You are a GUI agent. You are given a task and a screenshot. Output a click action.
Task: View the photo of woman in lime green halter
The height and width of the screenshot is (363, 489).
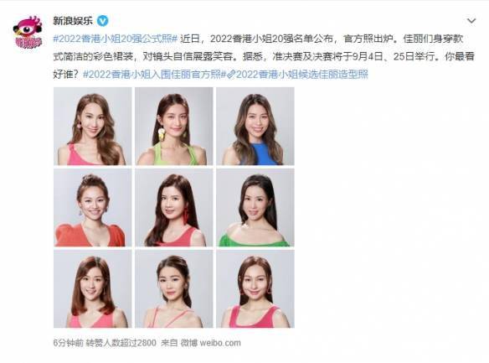[174, 126]
